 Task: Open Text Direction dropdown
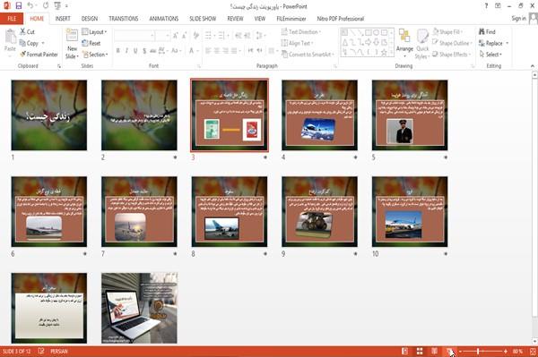[301, 32]
